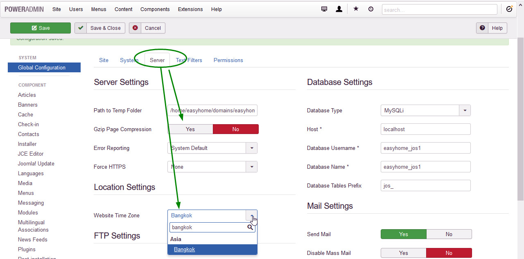
Task: Set Send Mail to No
Action: pyautogui.click(x=449, y=234)
